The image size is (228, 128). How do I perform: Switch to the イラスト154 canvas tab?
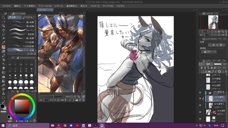pos(45,10)
